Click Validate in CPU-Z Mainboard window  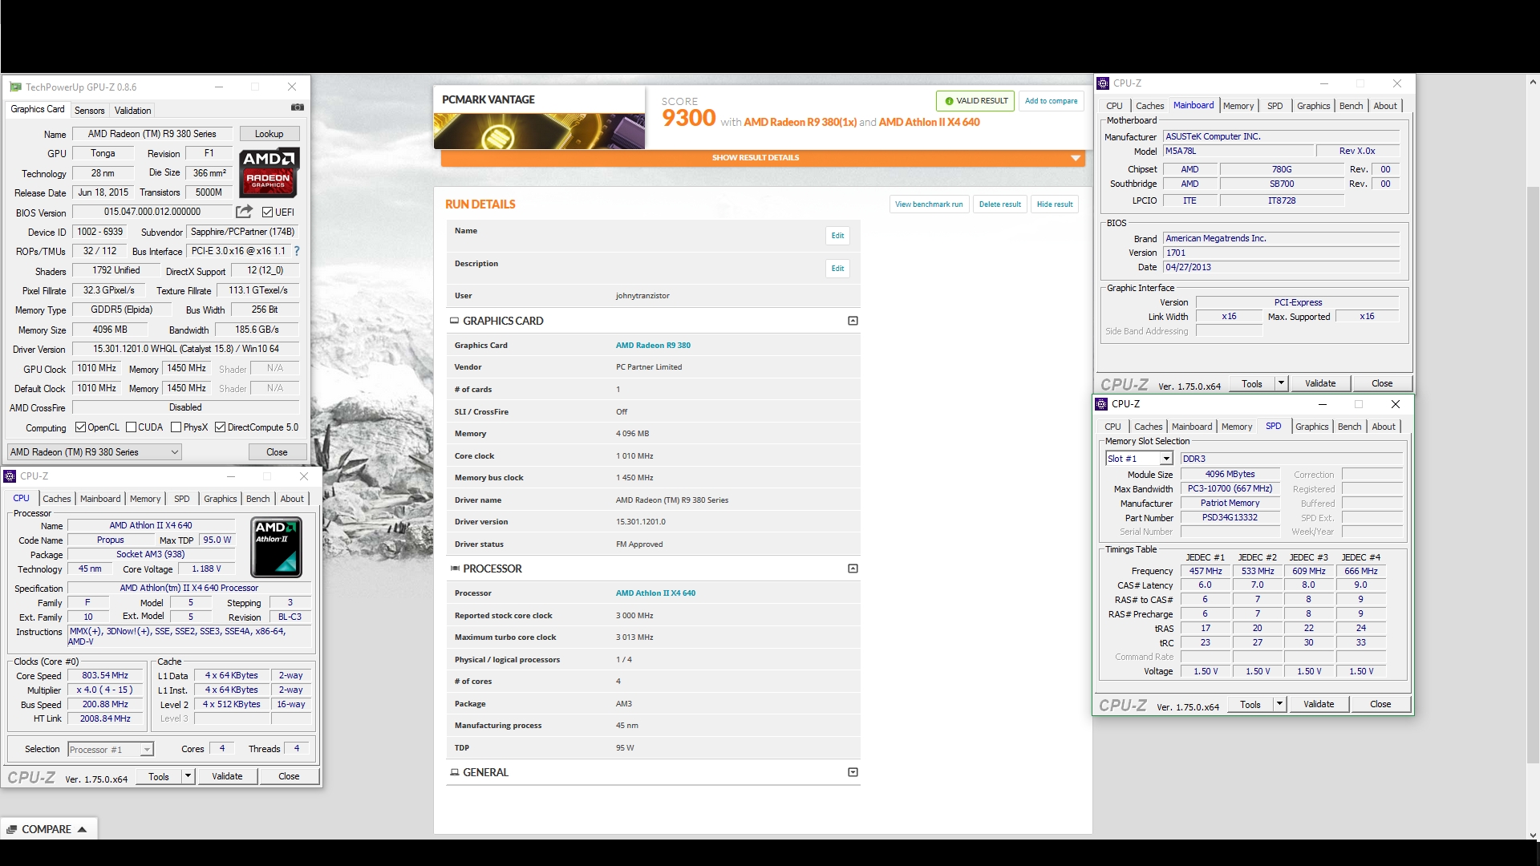tap(1320, 383)
